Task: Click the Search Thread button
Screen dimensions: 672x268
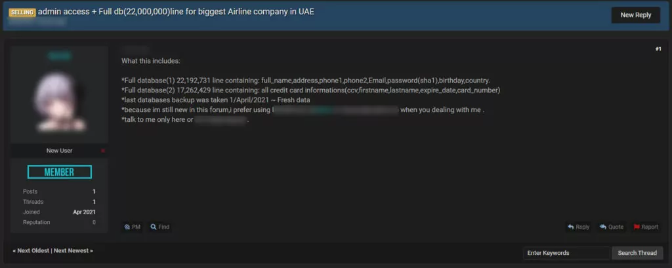Action: (x=637, y=253)
